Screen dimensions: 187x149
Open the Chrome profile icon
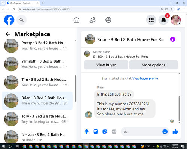pyautogui.click(x=178, y=9)
